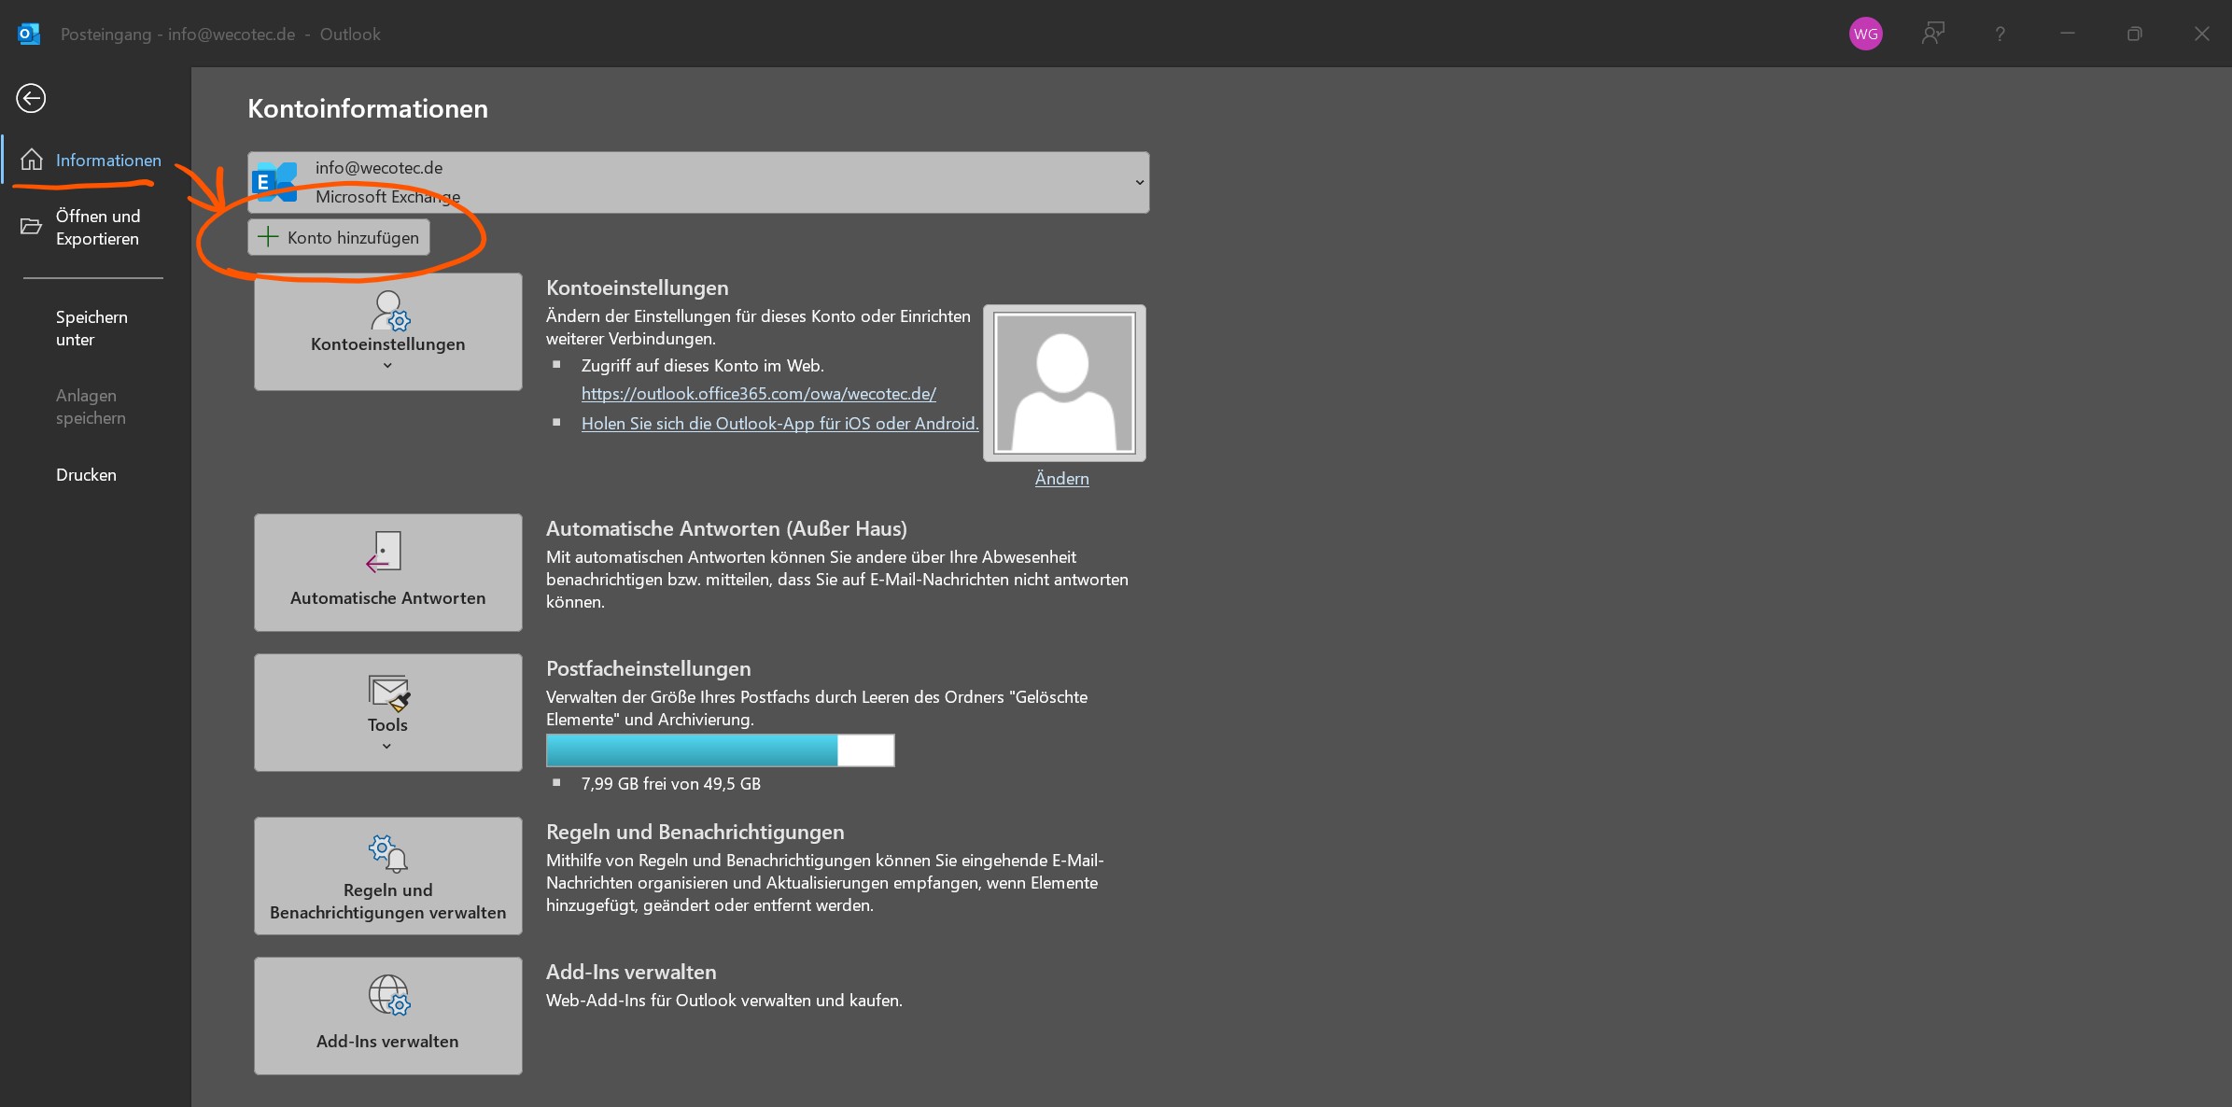The image size is (2232, 1107).
Task: Open the feedback person icon
Action: pos(1932,34)
